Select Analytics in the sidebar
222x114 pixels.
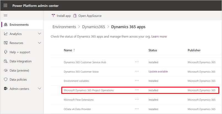pos(22,34)
